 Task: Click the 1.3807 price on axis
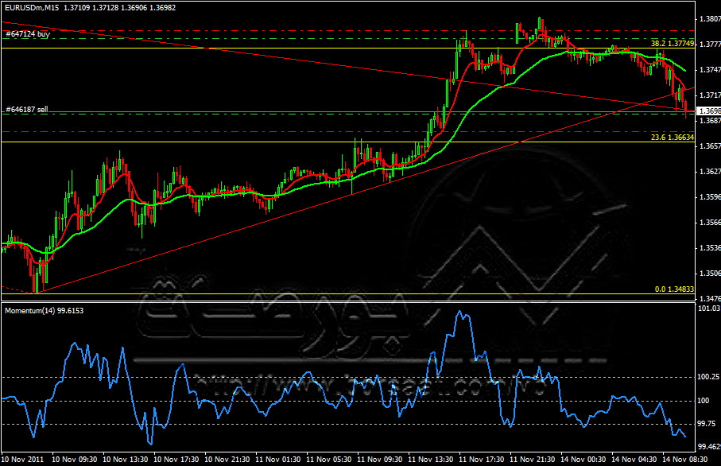click(x=707, y=18)
